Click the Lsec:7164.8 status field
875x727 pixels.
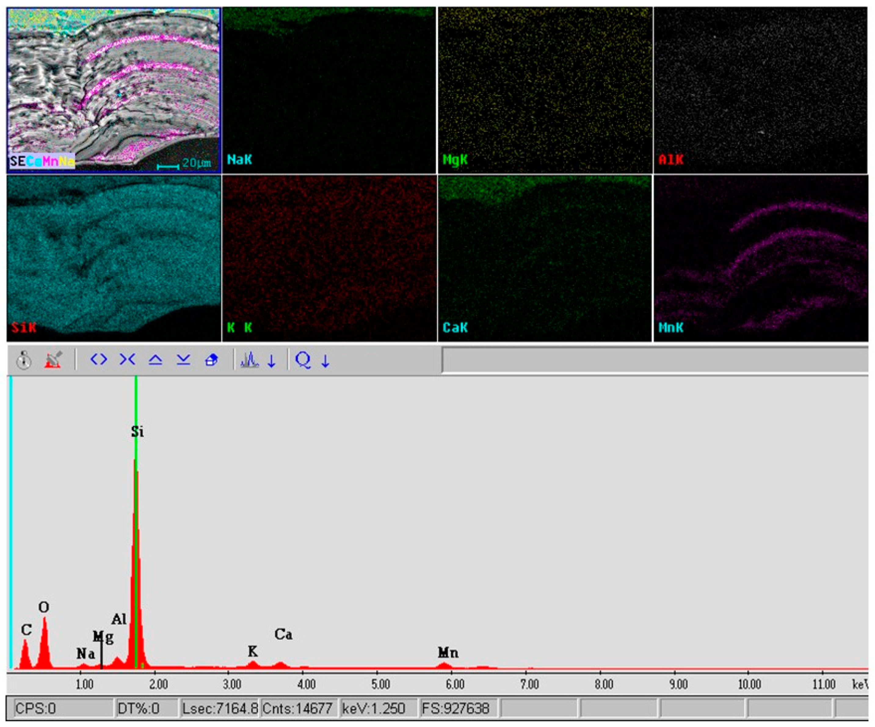220,708
